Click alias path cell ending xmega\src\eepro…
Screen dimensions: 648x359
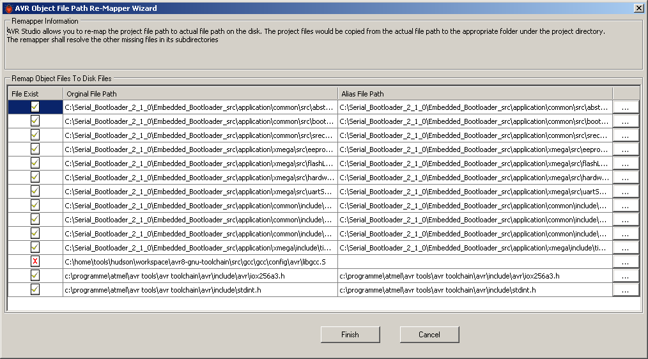475,149
